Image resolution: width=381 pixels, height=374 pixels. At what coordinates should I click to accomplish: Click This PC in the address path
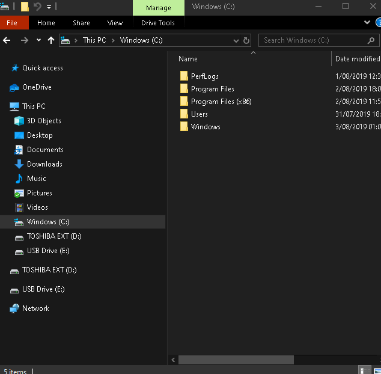[x=94, y=40]
